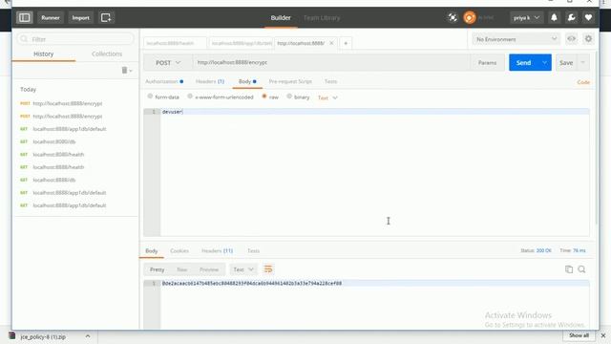Close the http://localhost:8888/ tab
The height and width of the screenshot is (344, 611).
click(331, 43)
